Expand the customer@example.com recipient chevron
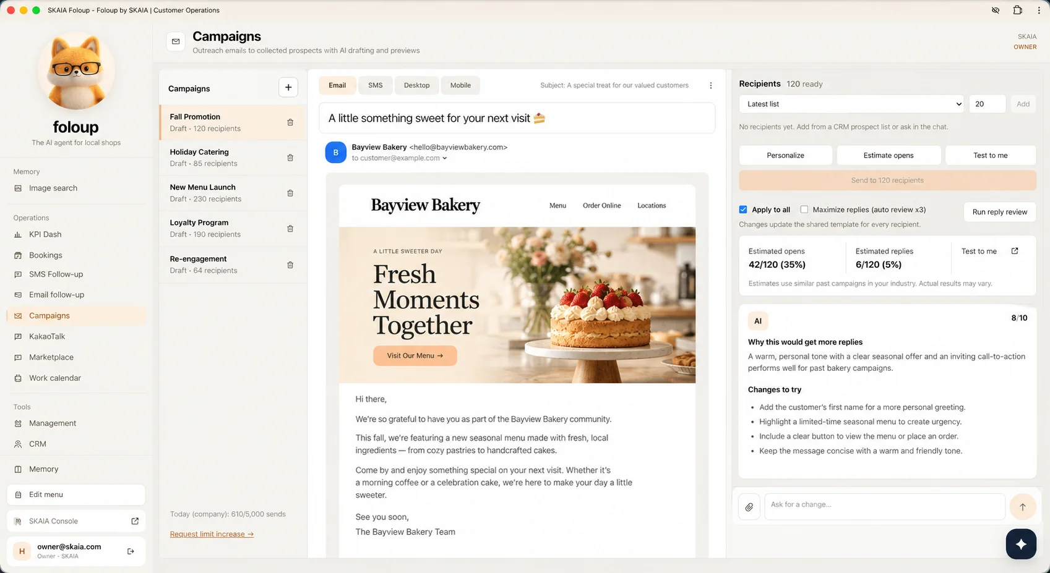Viewport: 1050px width, 573px height. coord(444,158)
